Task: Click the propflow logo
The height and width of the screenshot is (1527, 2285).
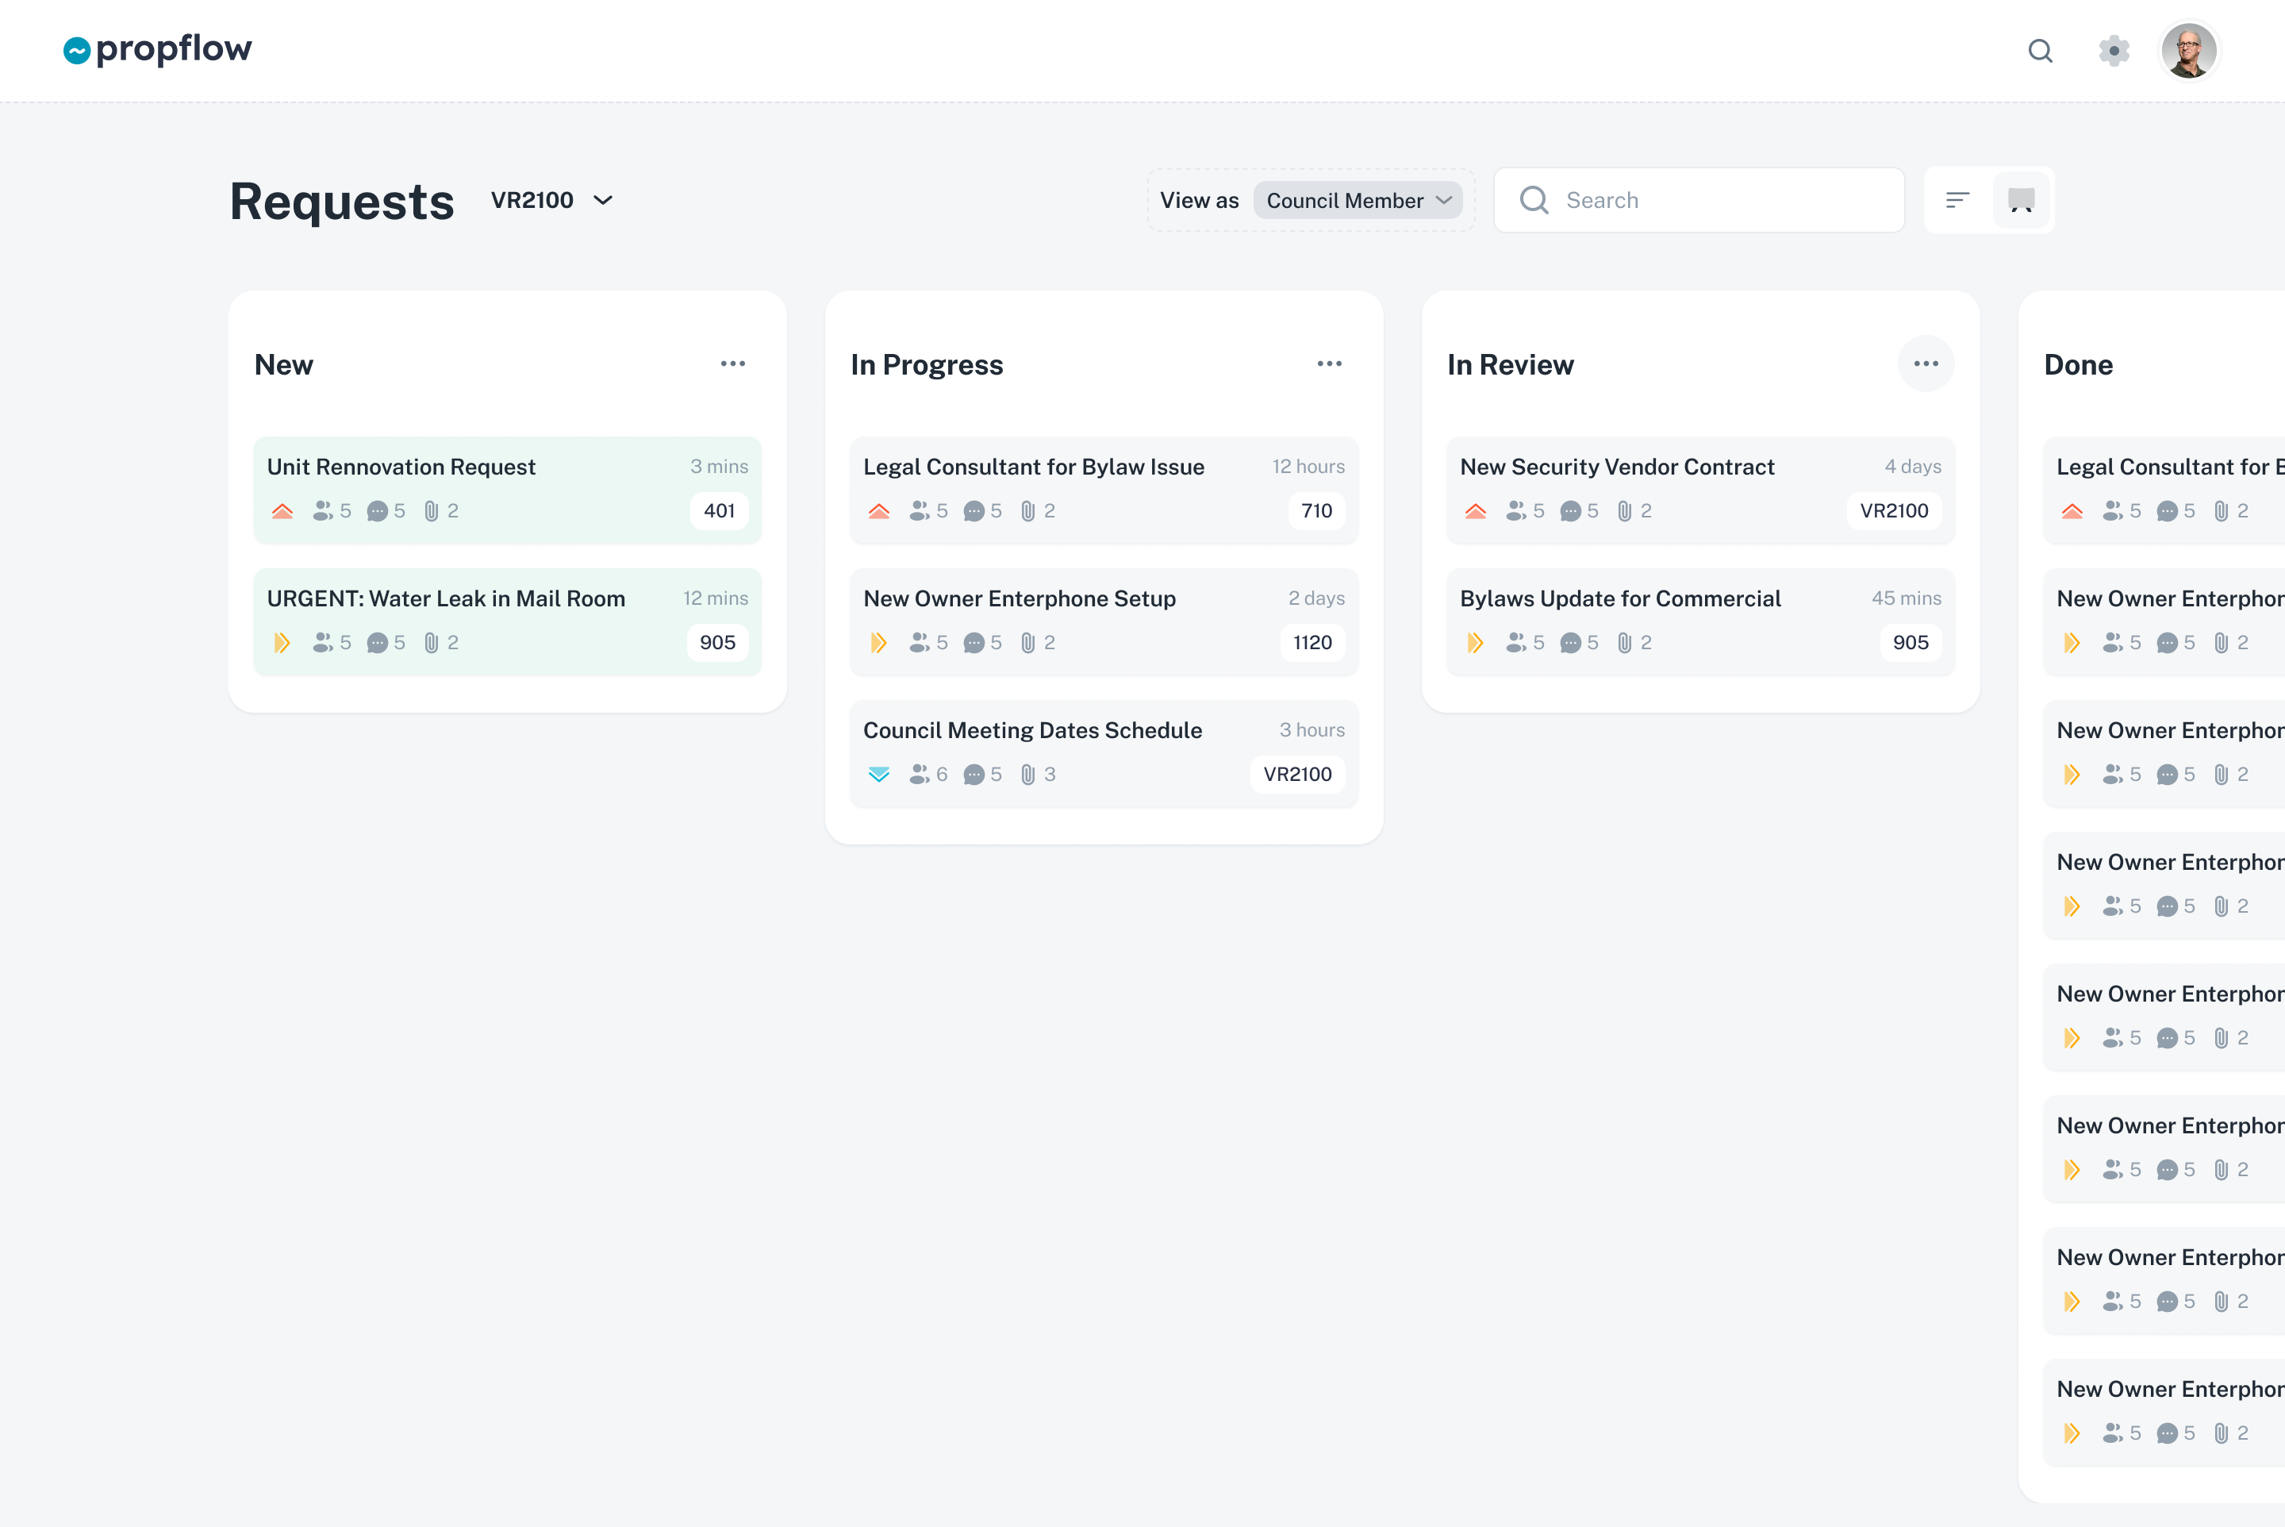Action: [158, 48]
